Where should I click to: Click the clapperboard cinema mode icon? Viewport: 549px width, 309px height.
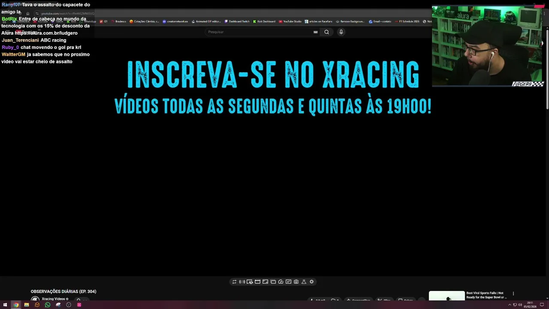(257, 282)
